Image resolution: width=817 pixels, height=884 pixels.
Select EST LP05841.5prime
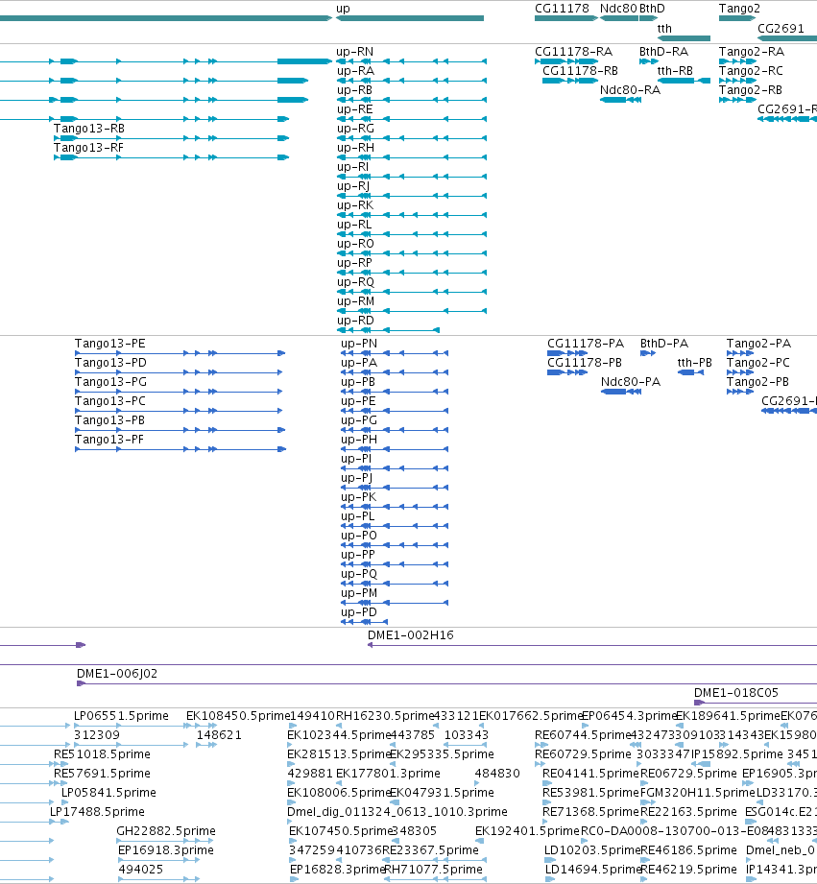click(x=108, y=793)
